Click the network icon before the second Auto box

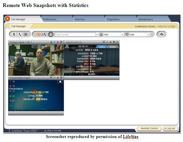tap(127, 34)
